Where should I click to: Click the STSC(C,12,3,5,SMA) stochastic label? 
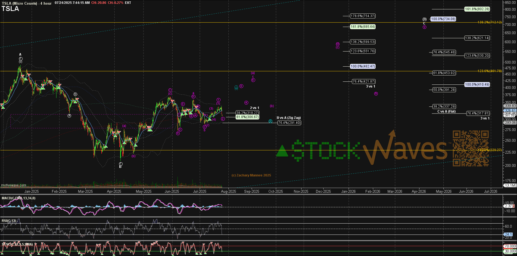[17, 244]
